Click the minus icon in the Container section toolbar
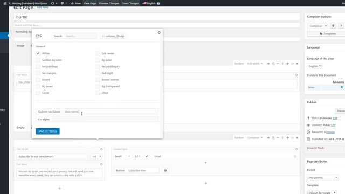Viewport: 345px width, 194px height. 278,138
